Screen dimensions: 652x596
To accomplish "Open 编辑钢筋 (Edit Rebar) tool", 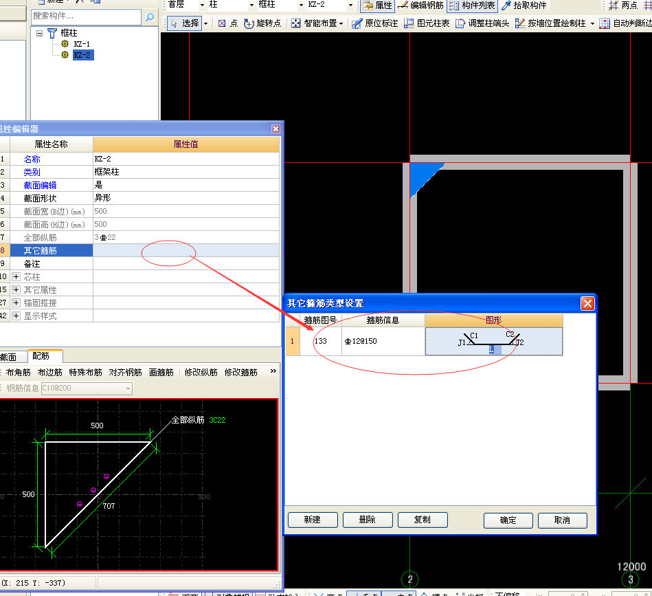I will (x=420, y=5).
